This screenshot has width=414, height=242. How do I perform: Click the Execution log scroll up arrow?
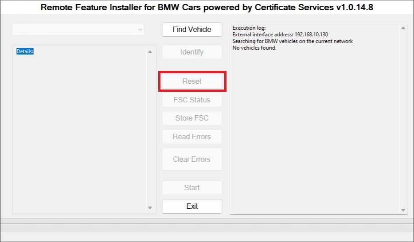pyautogui.click(x=403, y=28)
